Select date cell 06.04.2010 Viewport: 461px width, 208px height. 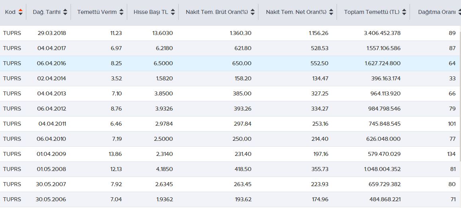click(51, 139)
